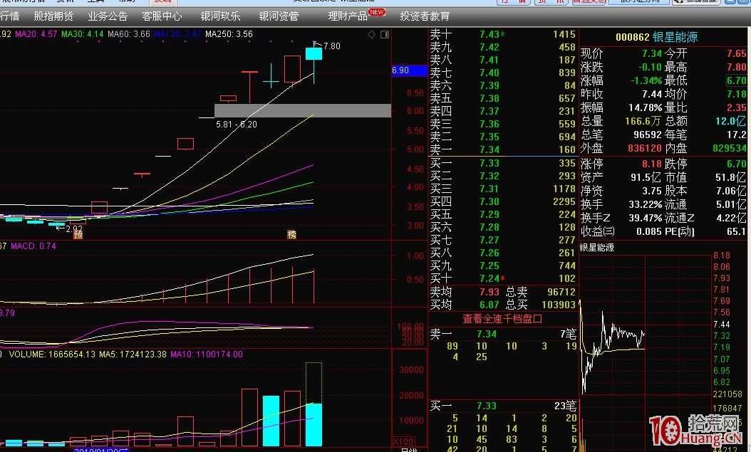The image size is (751, 452).
Task: Click the 市值 value 51.8亿
Action: pos(731,177)
